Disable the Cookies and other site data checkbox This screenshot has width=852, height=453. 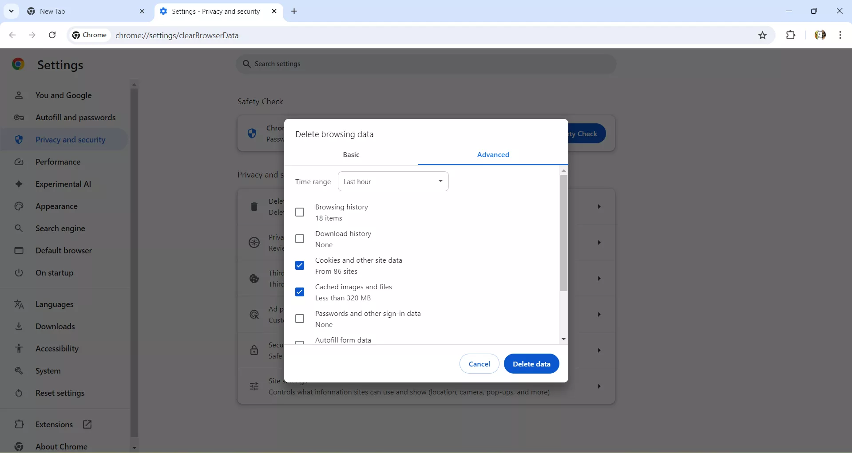point(300,265)
